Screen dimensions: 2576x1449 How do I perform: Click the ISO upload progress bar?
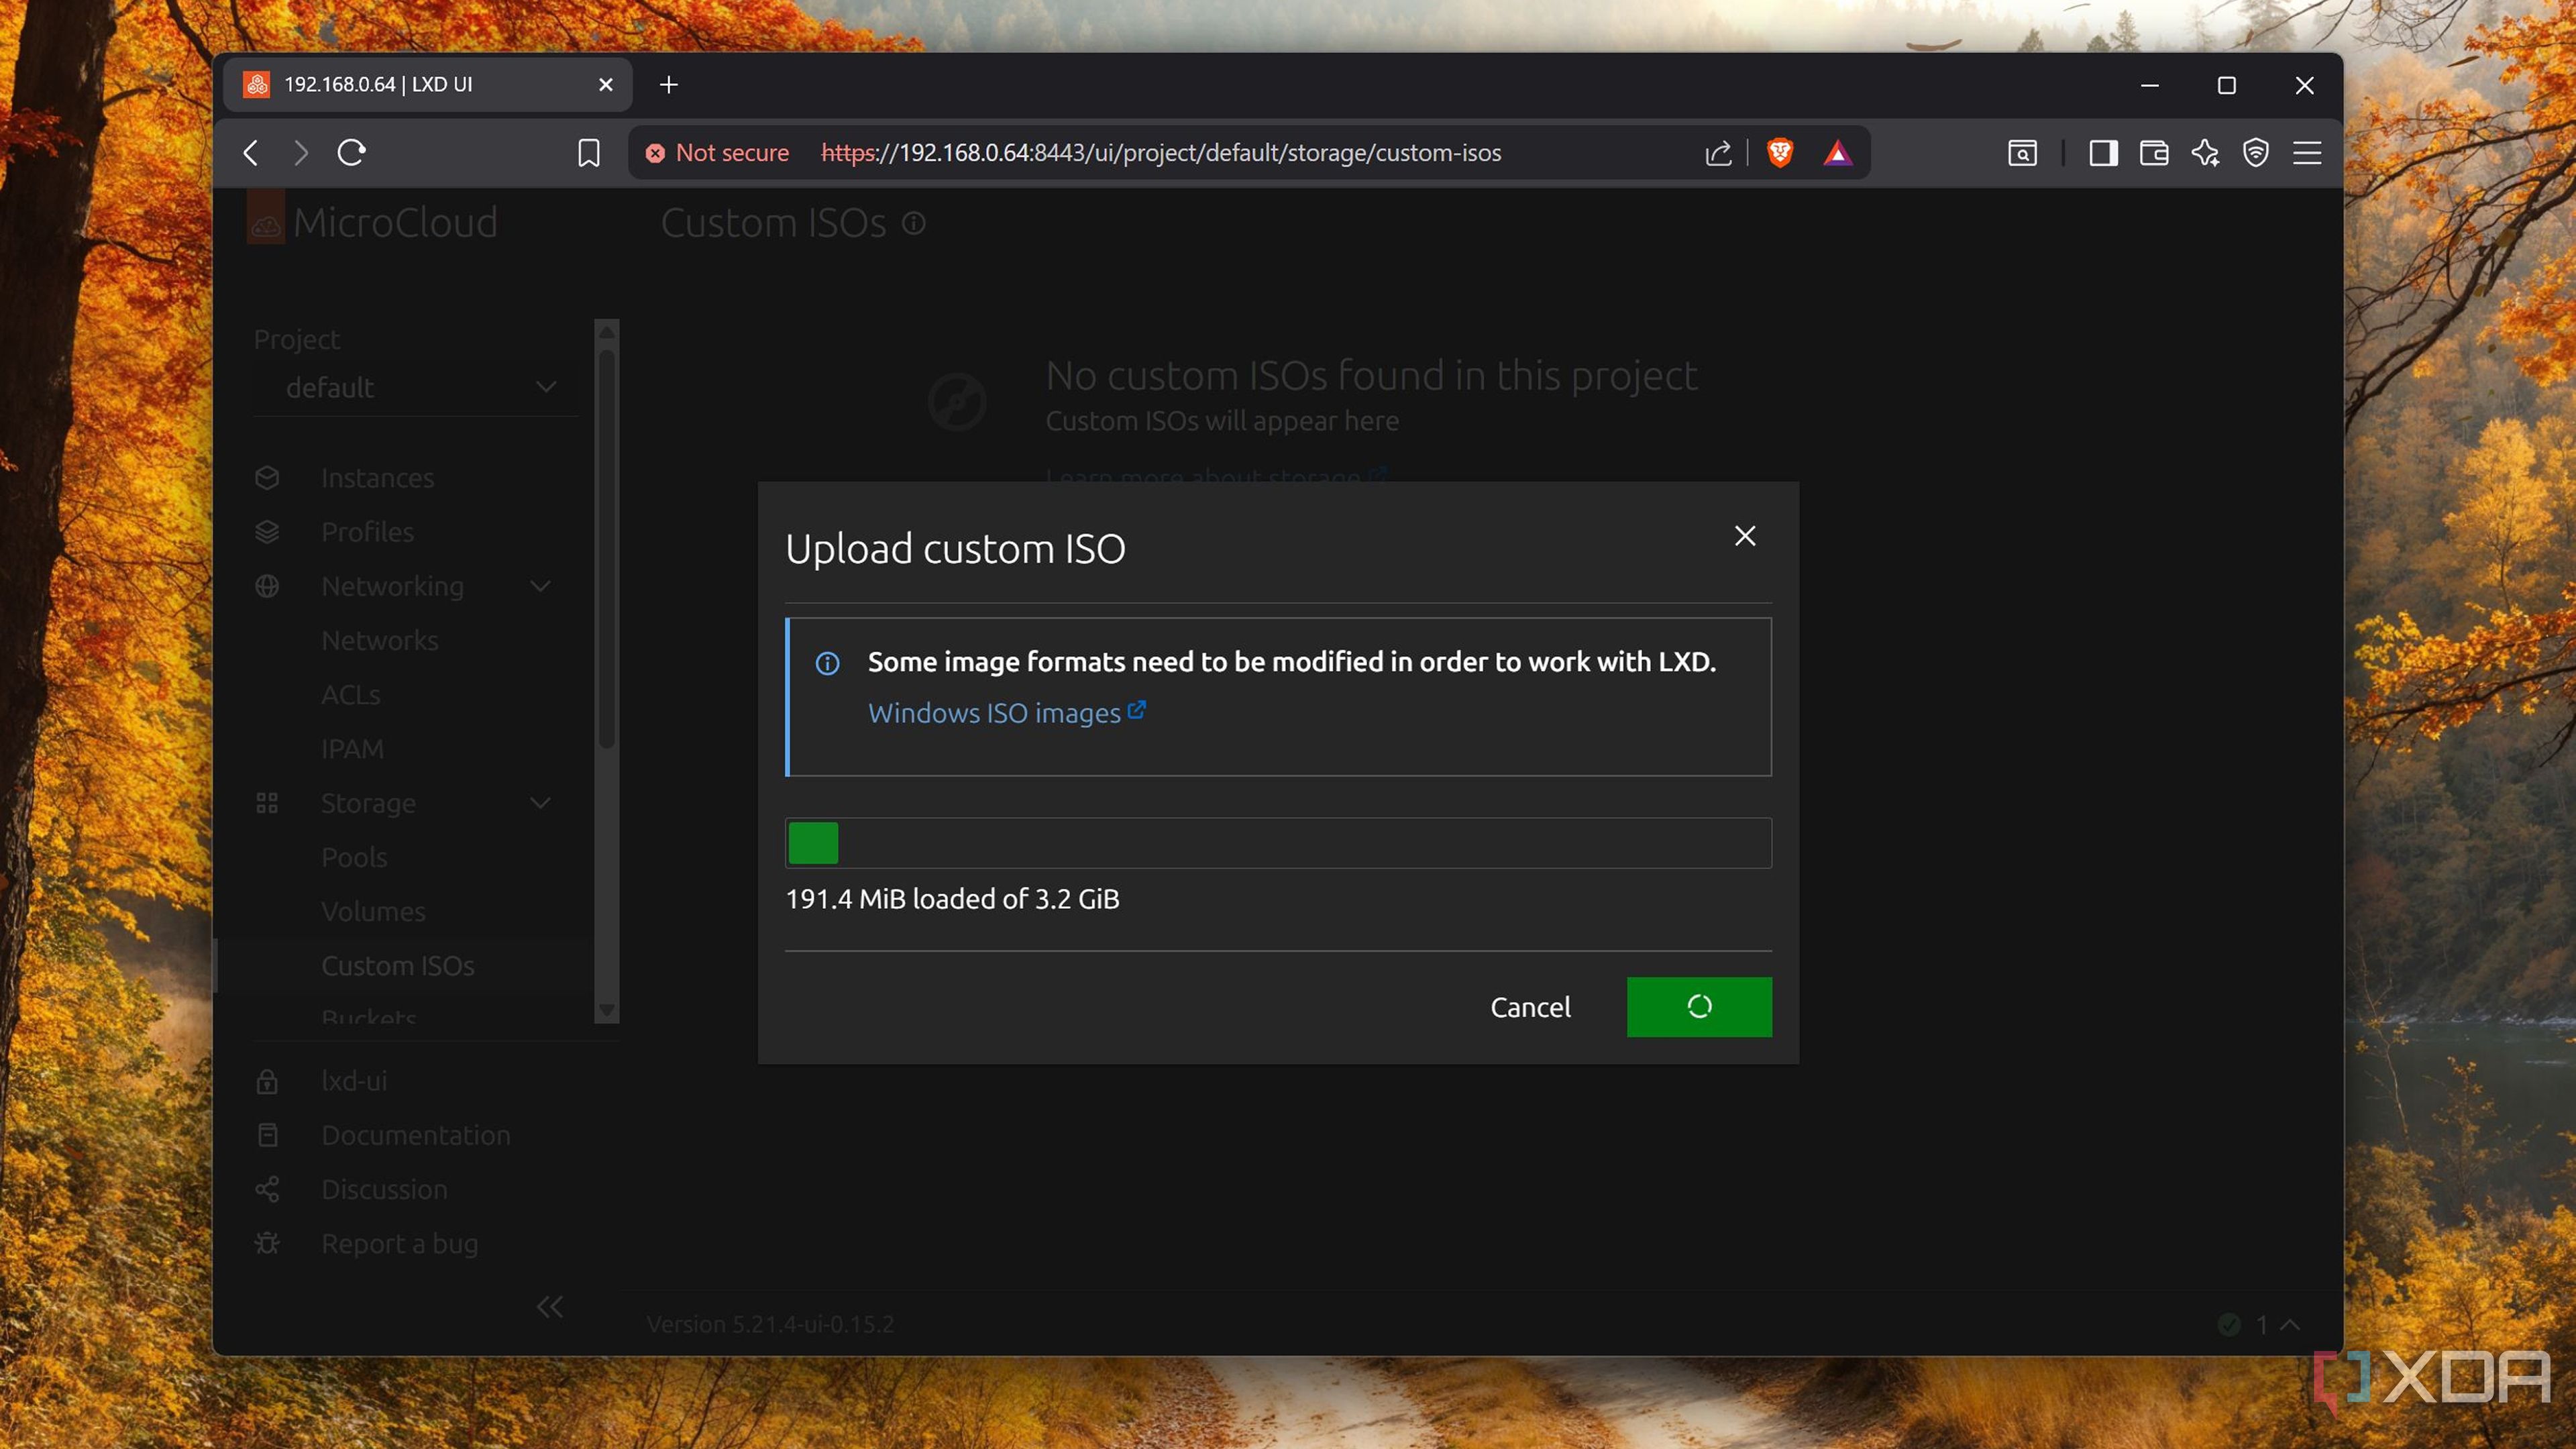[x=1278, y=843]
